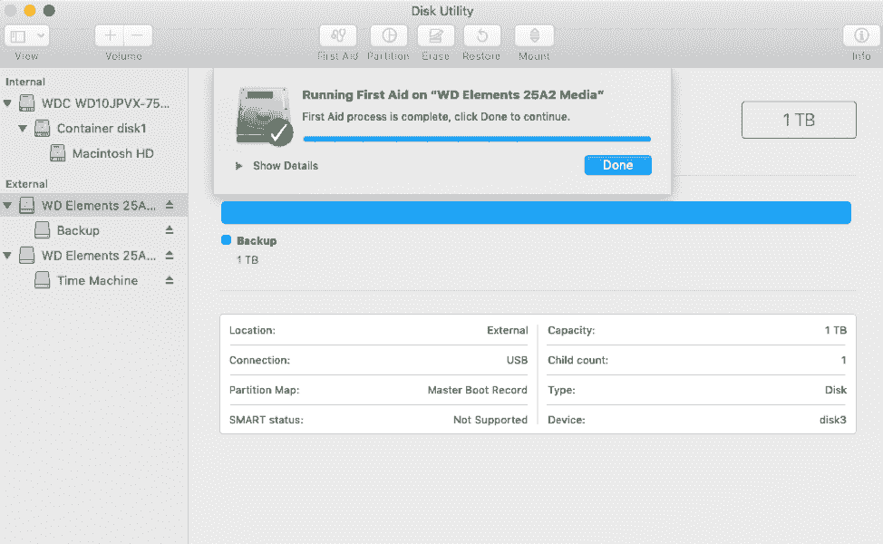This screenshot has width=883, height=544.
Task: Click the Done button
Action: [x=617, y=165]
